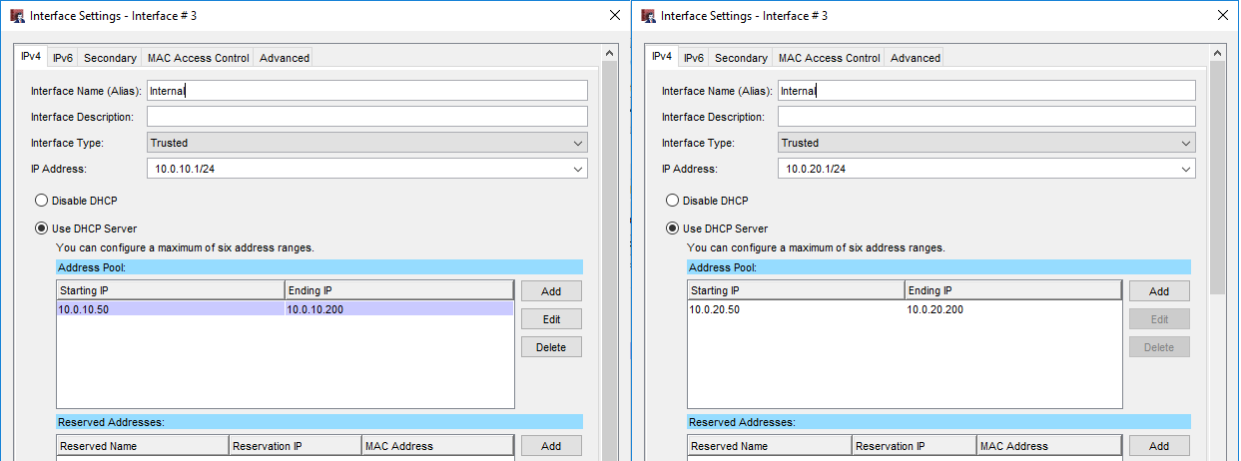Close the right Interface Settings window
The width and height of the screenshot is (1241, 461).
coord(1224,16)
